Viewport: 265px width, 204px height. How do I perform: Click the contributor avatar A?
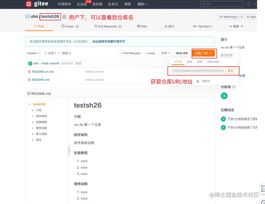pos(224,96)
